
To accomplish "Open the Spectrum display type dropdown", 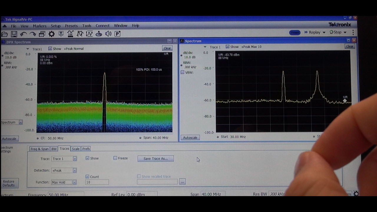I will pos(20,122).
